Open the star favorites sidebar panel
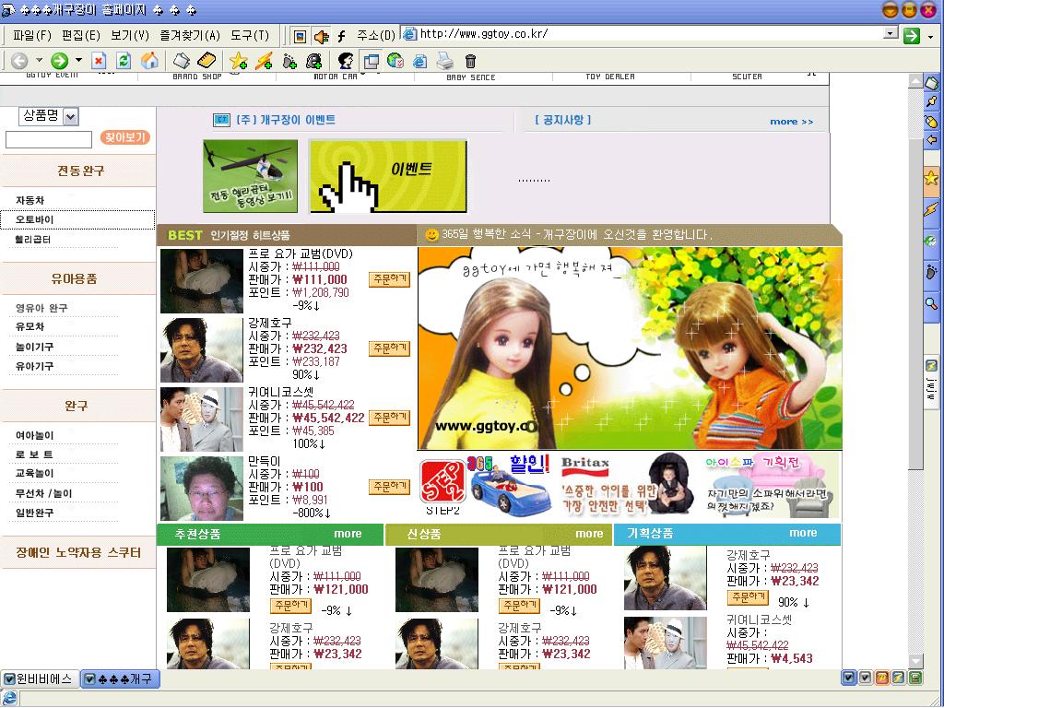The image size is (1062, 708). [x=931, y=178]
